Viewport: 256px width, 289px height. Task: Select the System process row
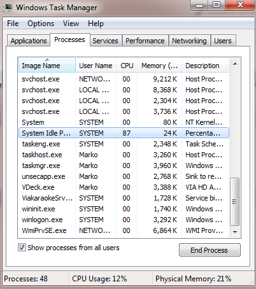coord(124,122)
